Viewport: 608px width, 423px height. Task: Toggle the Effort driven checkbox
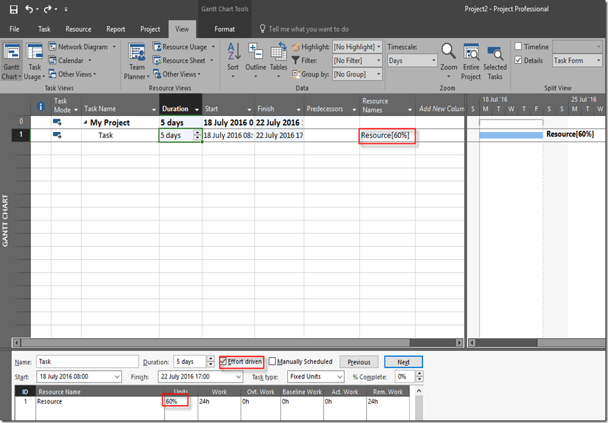coord(224,362)
